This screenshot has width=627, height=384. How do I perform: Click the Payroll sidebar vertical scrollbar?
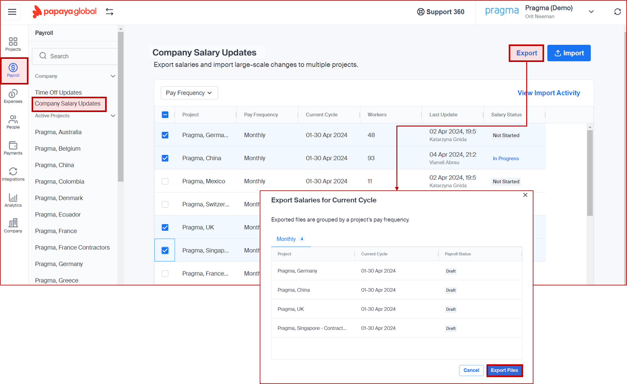click(120, 107)
